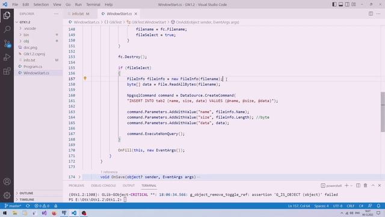Toggle secondary side bar layout icon
Screen dimensions: 385x217
coord(347,4)
